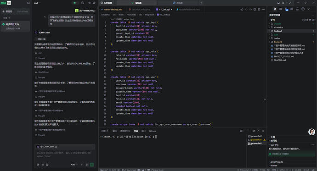Viewport: 317px width, 171px height.
Task: Refresh the explorer file tree
Action: tap(310, 20)
